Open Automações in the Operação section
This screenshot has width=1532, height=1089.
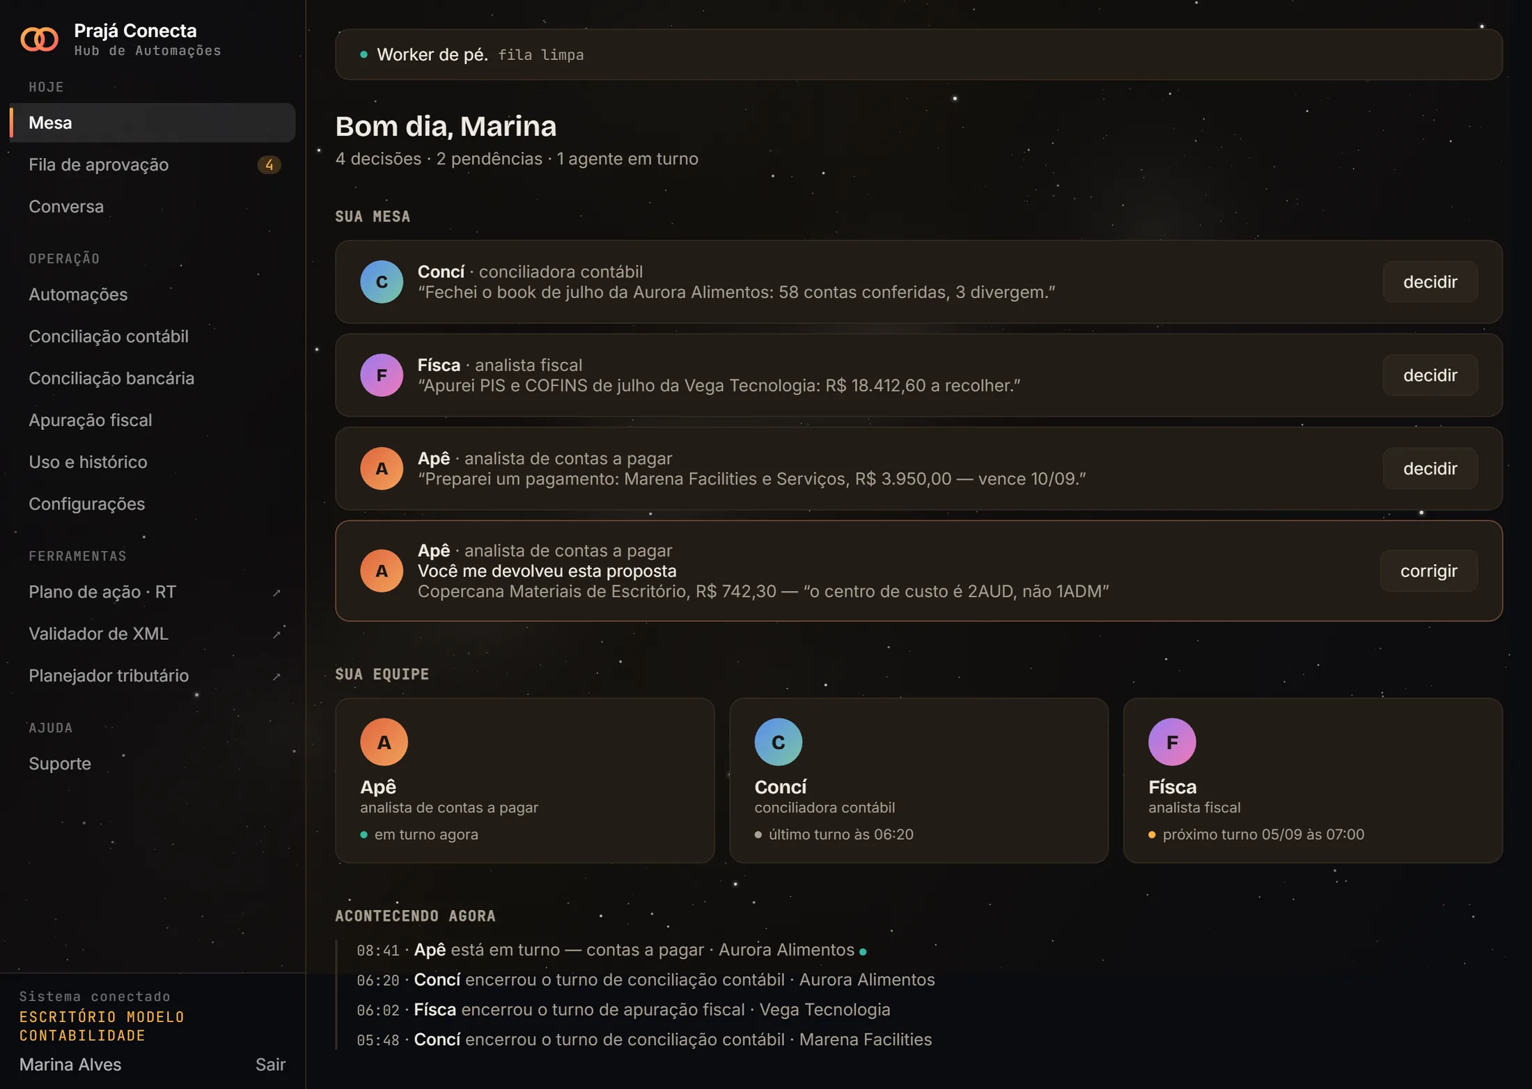point(153,294)
